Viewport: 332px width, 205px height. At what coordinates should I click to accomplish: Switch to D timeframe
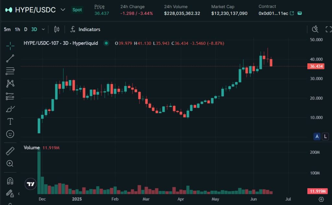(26, 30)
